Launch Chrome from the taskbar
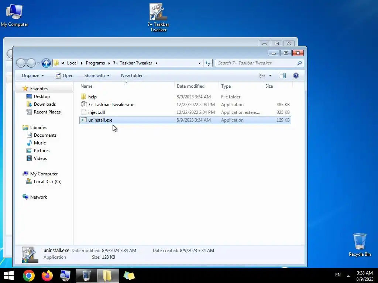The height and width of the screenshot is (283, 378). tap(29, 276)
